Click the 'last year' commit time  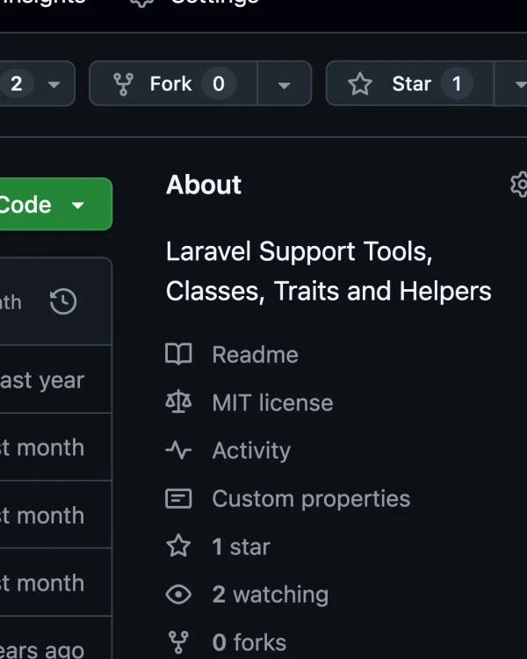click(42, 380)
